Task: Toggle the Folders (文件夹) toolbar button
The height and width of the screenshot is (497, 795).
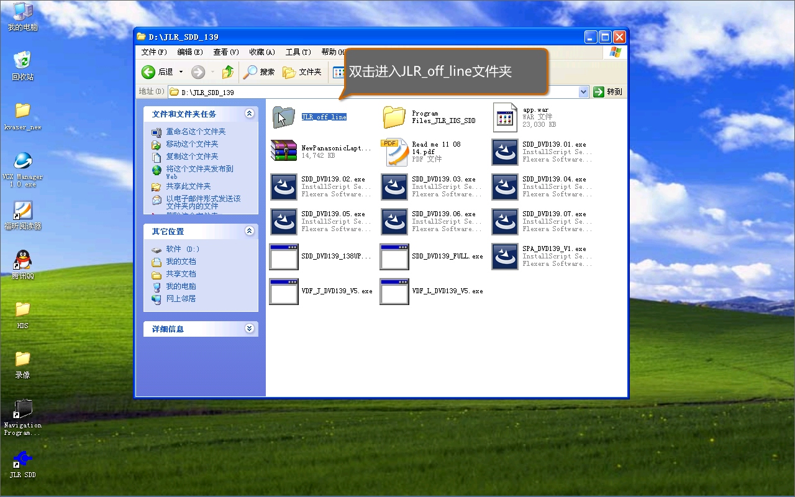Action: click(x=302, y=72)
